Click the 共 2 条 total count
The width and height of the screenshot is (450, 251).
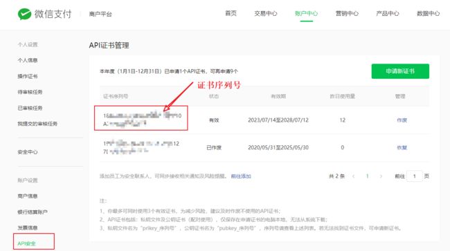(336, 176)
